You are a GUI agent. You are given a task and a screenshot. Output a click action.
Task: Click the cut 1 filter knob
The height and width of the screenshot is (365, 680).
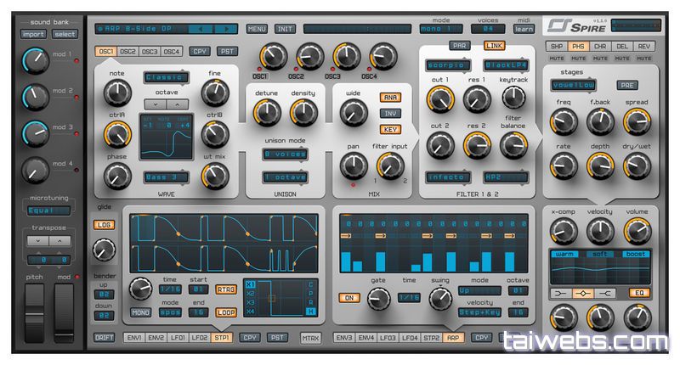coord(439,100)
